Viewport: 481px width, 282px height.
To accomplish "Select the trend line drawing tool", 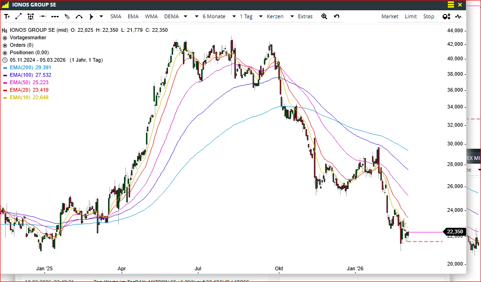I will [19, 16].
